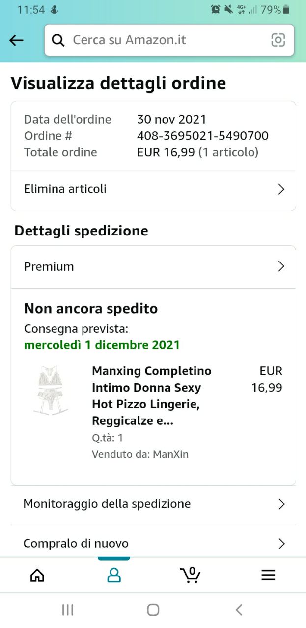The height and width of the screenshot is (628, 306).
Task: Go to the Home tab icon
Action: click(x=37, y=575)
